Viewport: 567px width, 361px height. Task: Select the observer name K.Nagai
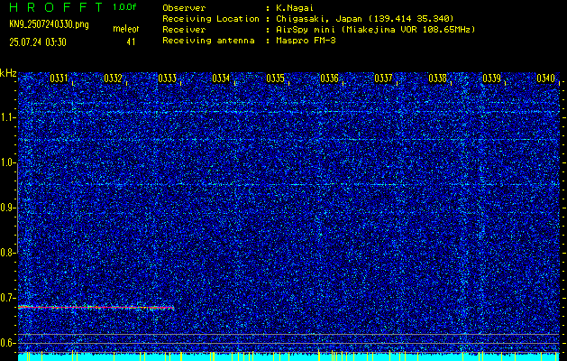294,7
